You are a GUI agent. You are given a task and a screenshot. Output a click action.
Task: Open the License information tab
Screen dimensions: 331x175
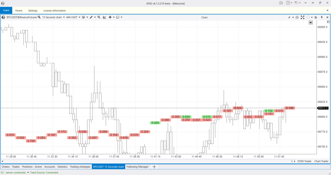pyautogui.click(x=54, y=11)
